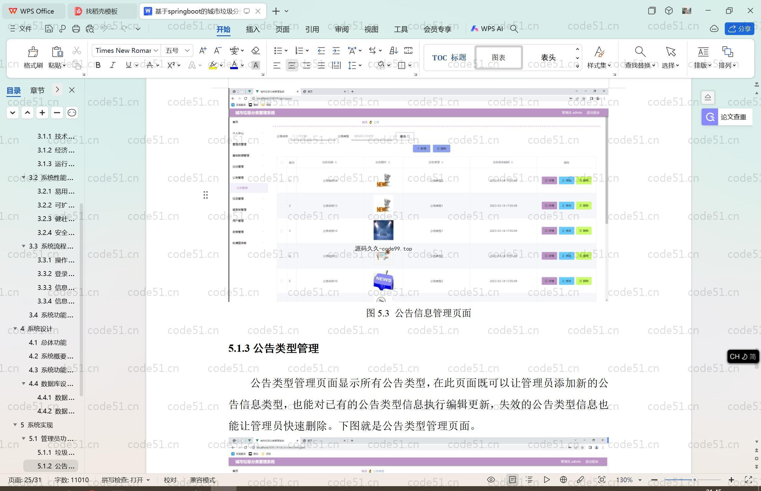Screen dimensions: 761x491
Task: Click the Find and Replace (查找替换) icon
Action: [640, 51]
